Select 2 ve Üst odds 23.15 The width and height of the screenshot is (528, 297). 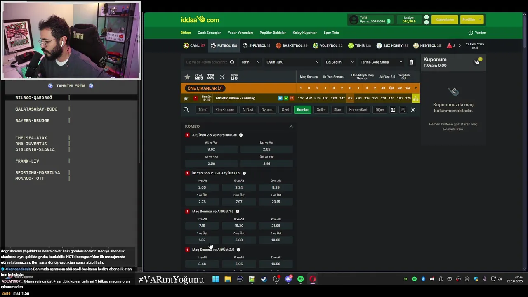point(276,202)
